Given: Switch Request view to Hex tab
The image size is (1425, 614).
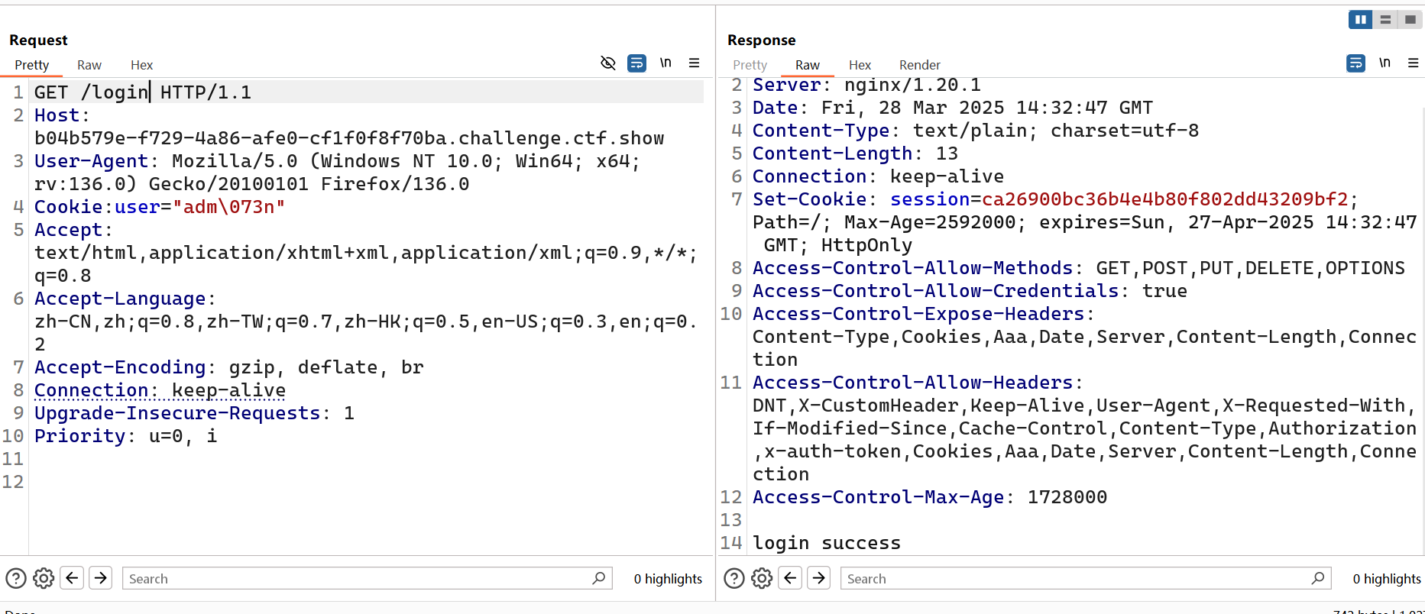Looking at the screenshot, I should point(141,65).
